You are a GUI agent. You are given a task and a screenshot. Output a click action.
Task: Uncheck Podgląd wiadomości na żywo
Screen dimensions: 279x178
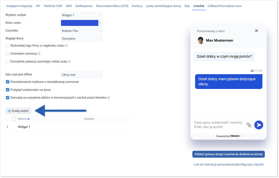(x=8, y=90)
